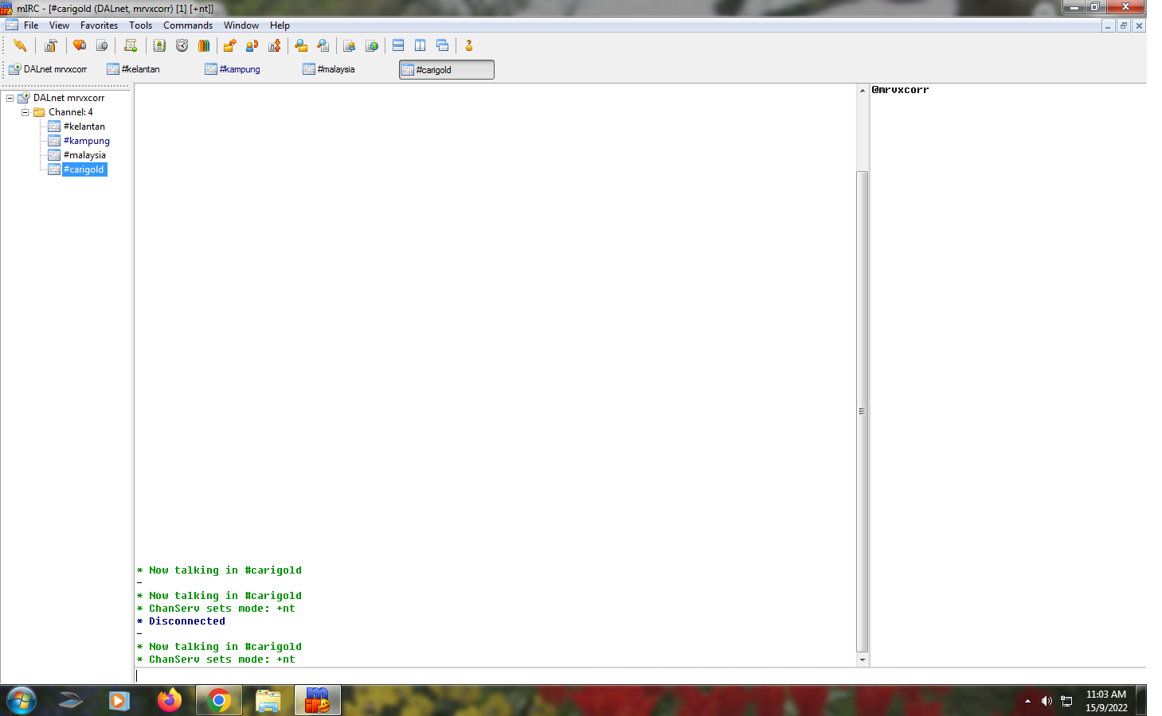Click the DCC Chat toolbar icon
1162x716 pixels.
coord(252,45)
